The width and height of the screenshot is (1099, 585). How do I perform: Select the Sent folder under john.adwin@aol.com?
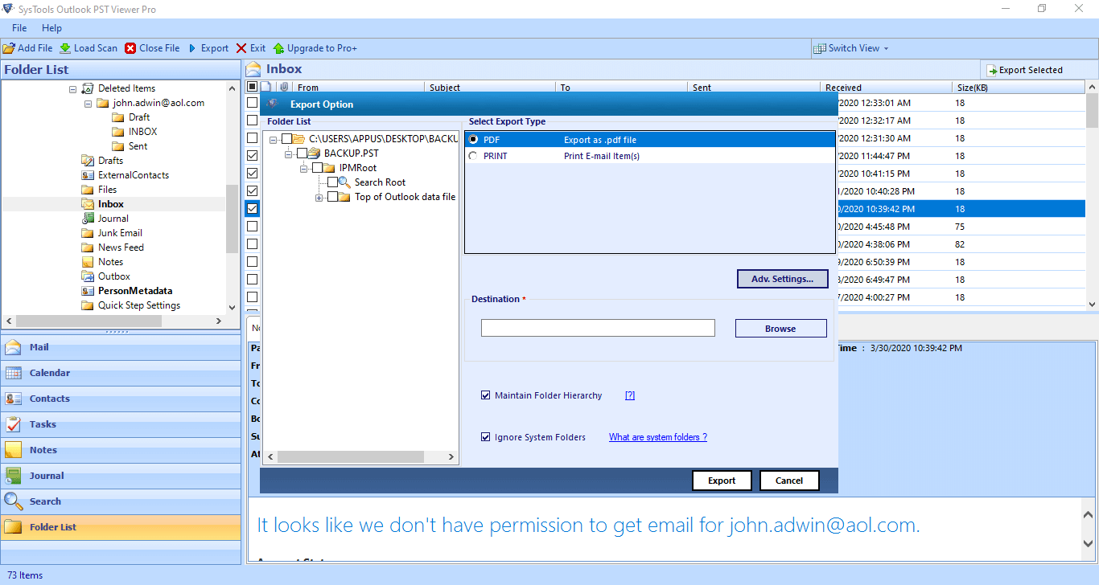(138, 146)
